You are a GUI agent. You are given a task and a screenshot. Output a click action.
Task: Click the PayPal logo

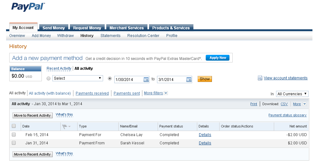pyautogui.click(x=28, y=7)
